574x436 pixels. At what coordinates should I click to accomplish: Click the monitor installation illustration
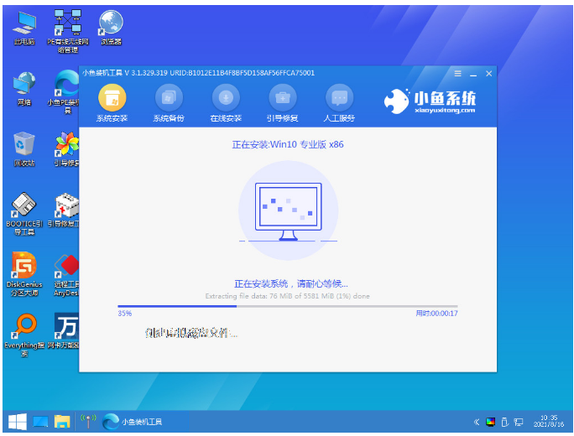coord(288,211)
